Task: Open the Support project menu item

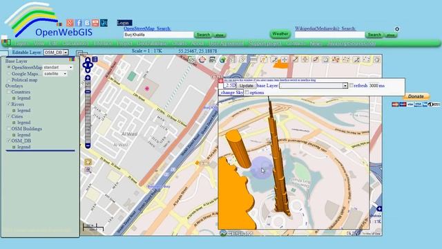Action: coord(265,43)
